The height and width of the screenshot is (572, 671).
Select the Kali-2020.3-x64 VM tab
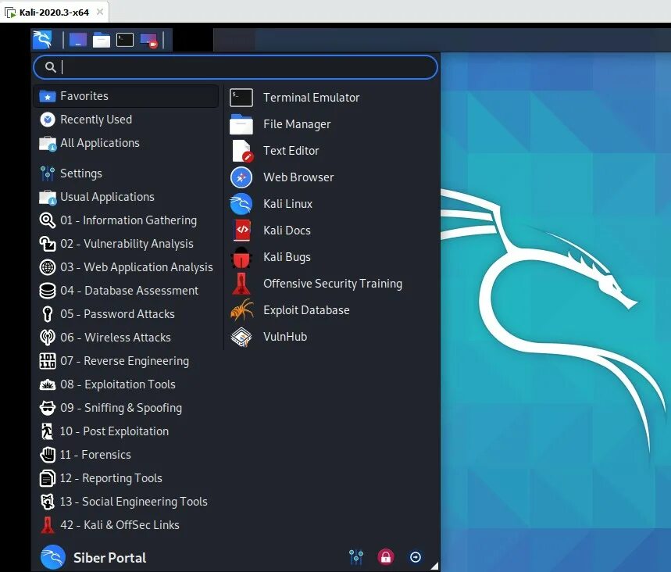coord(54,12)
